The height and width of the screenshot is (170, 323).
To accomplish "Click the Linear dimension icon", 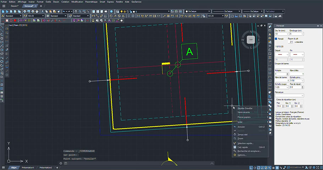I will tap(93, 16).
